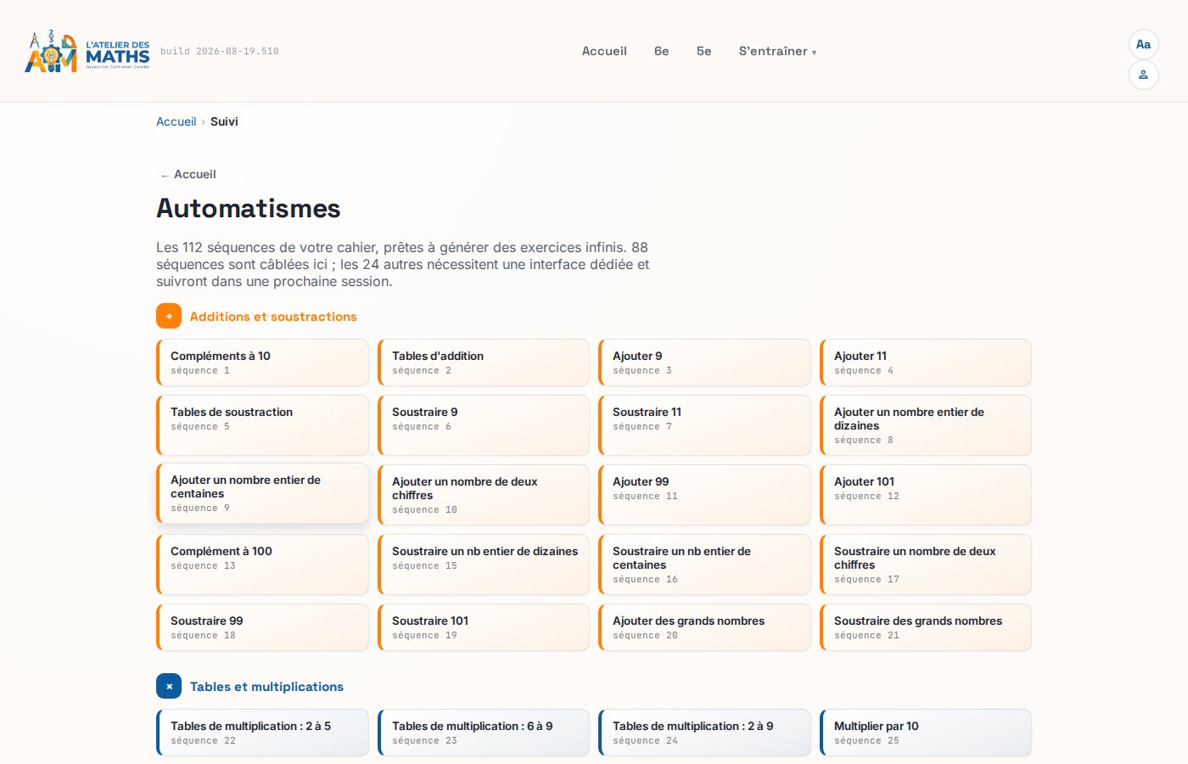Open the Complément à 100 card

tap(262, 565)
